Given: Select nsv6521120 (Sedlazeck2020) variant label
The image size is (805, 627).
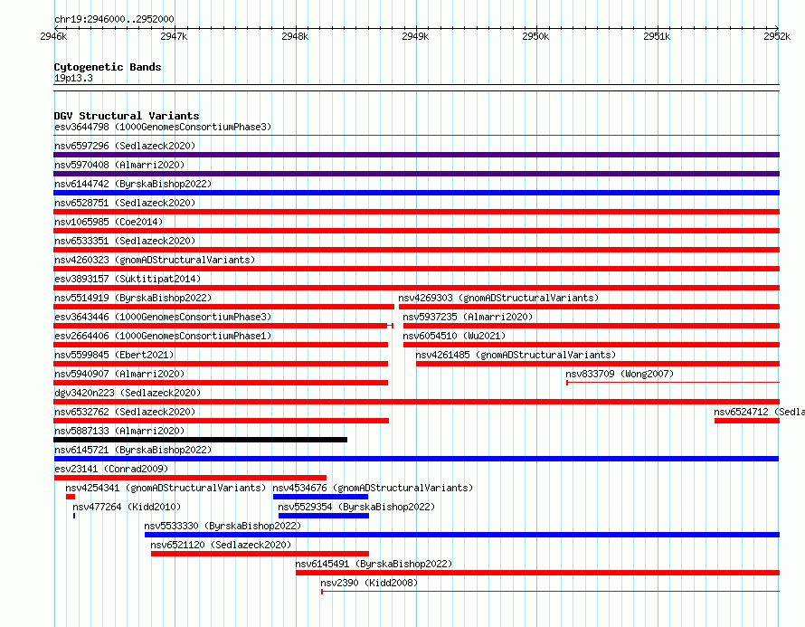Looking at the screenshot, I should [x=222, y=545].
